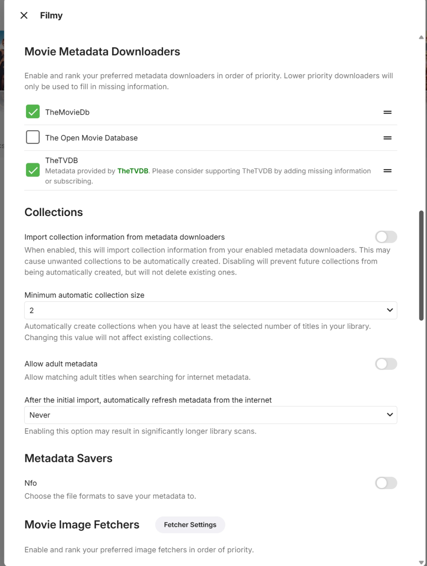Viewport: 427px width, 566px height.
Task: Click the scroll down arrow
Action: (421, 562)
